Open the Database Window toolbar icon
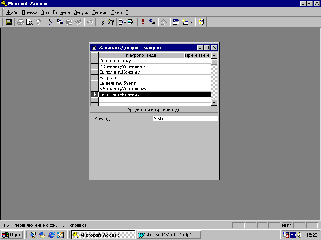The width and height of the screenshot is (321, 240). pyautogui.click(x=175, y=22)
